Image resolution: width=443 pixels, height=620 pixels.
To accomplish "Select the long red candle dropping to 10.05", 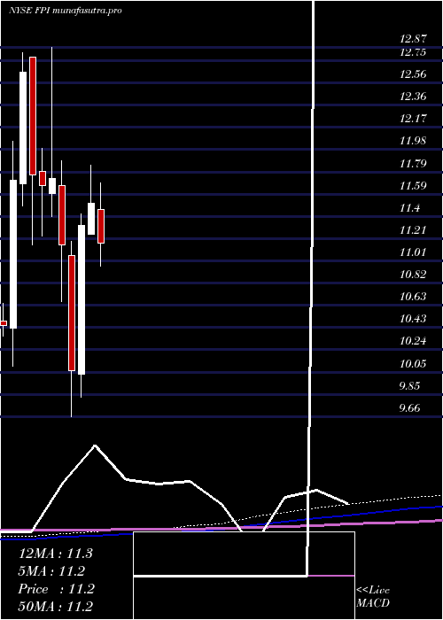I will click(72, 313).
